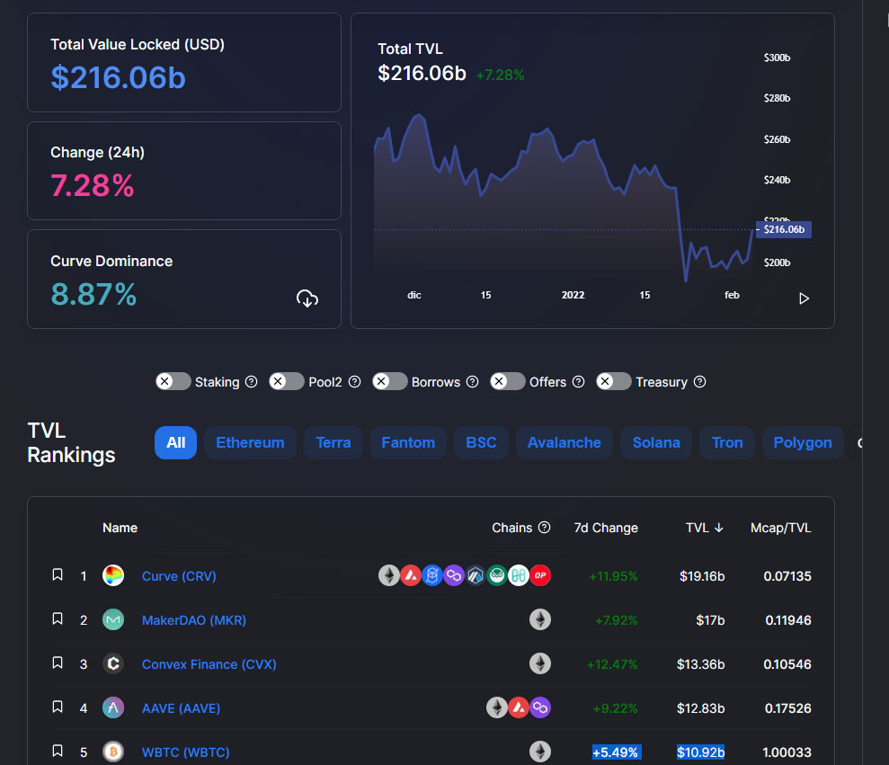The image size is (889, 765).
Task: Switch to the BSC tab
Action: coord(481,442)
